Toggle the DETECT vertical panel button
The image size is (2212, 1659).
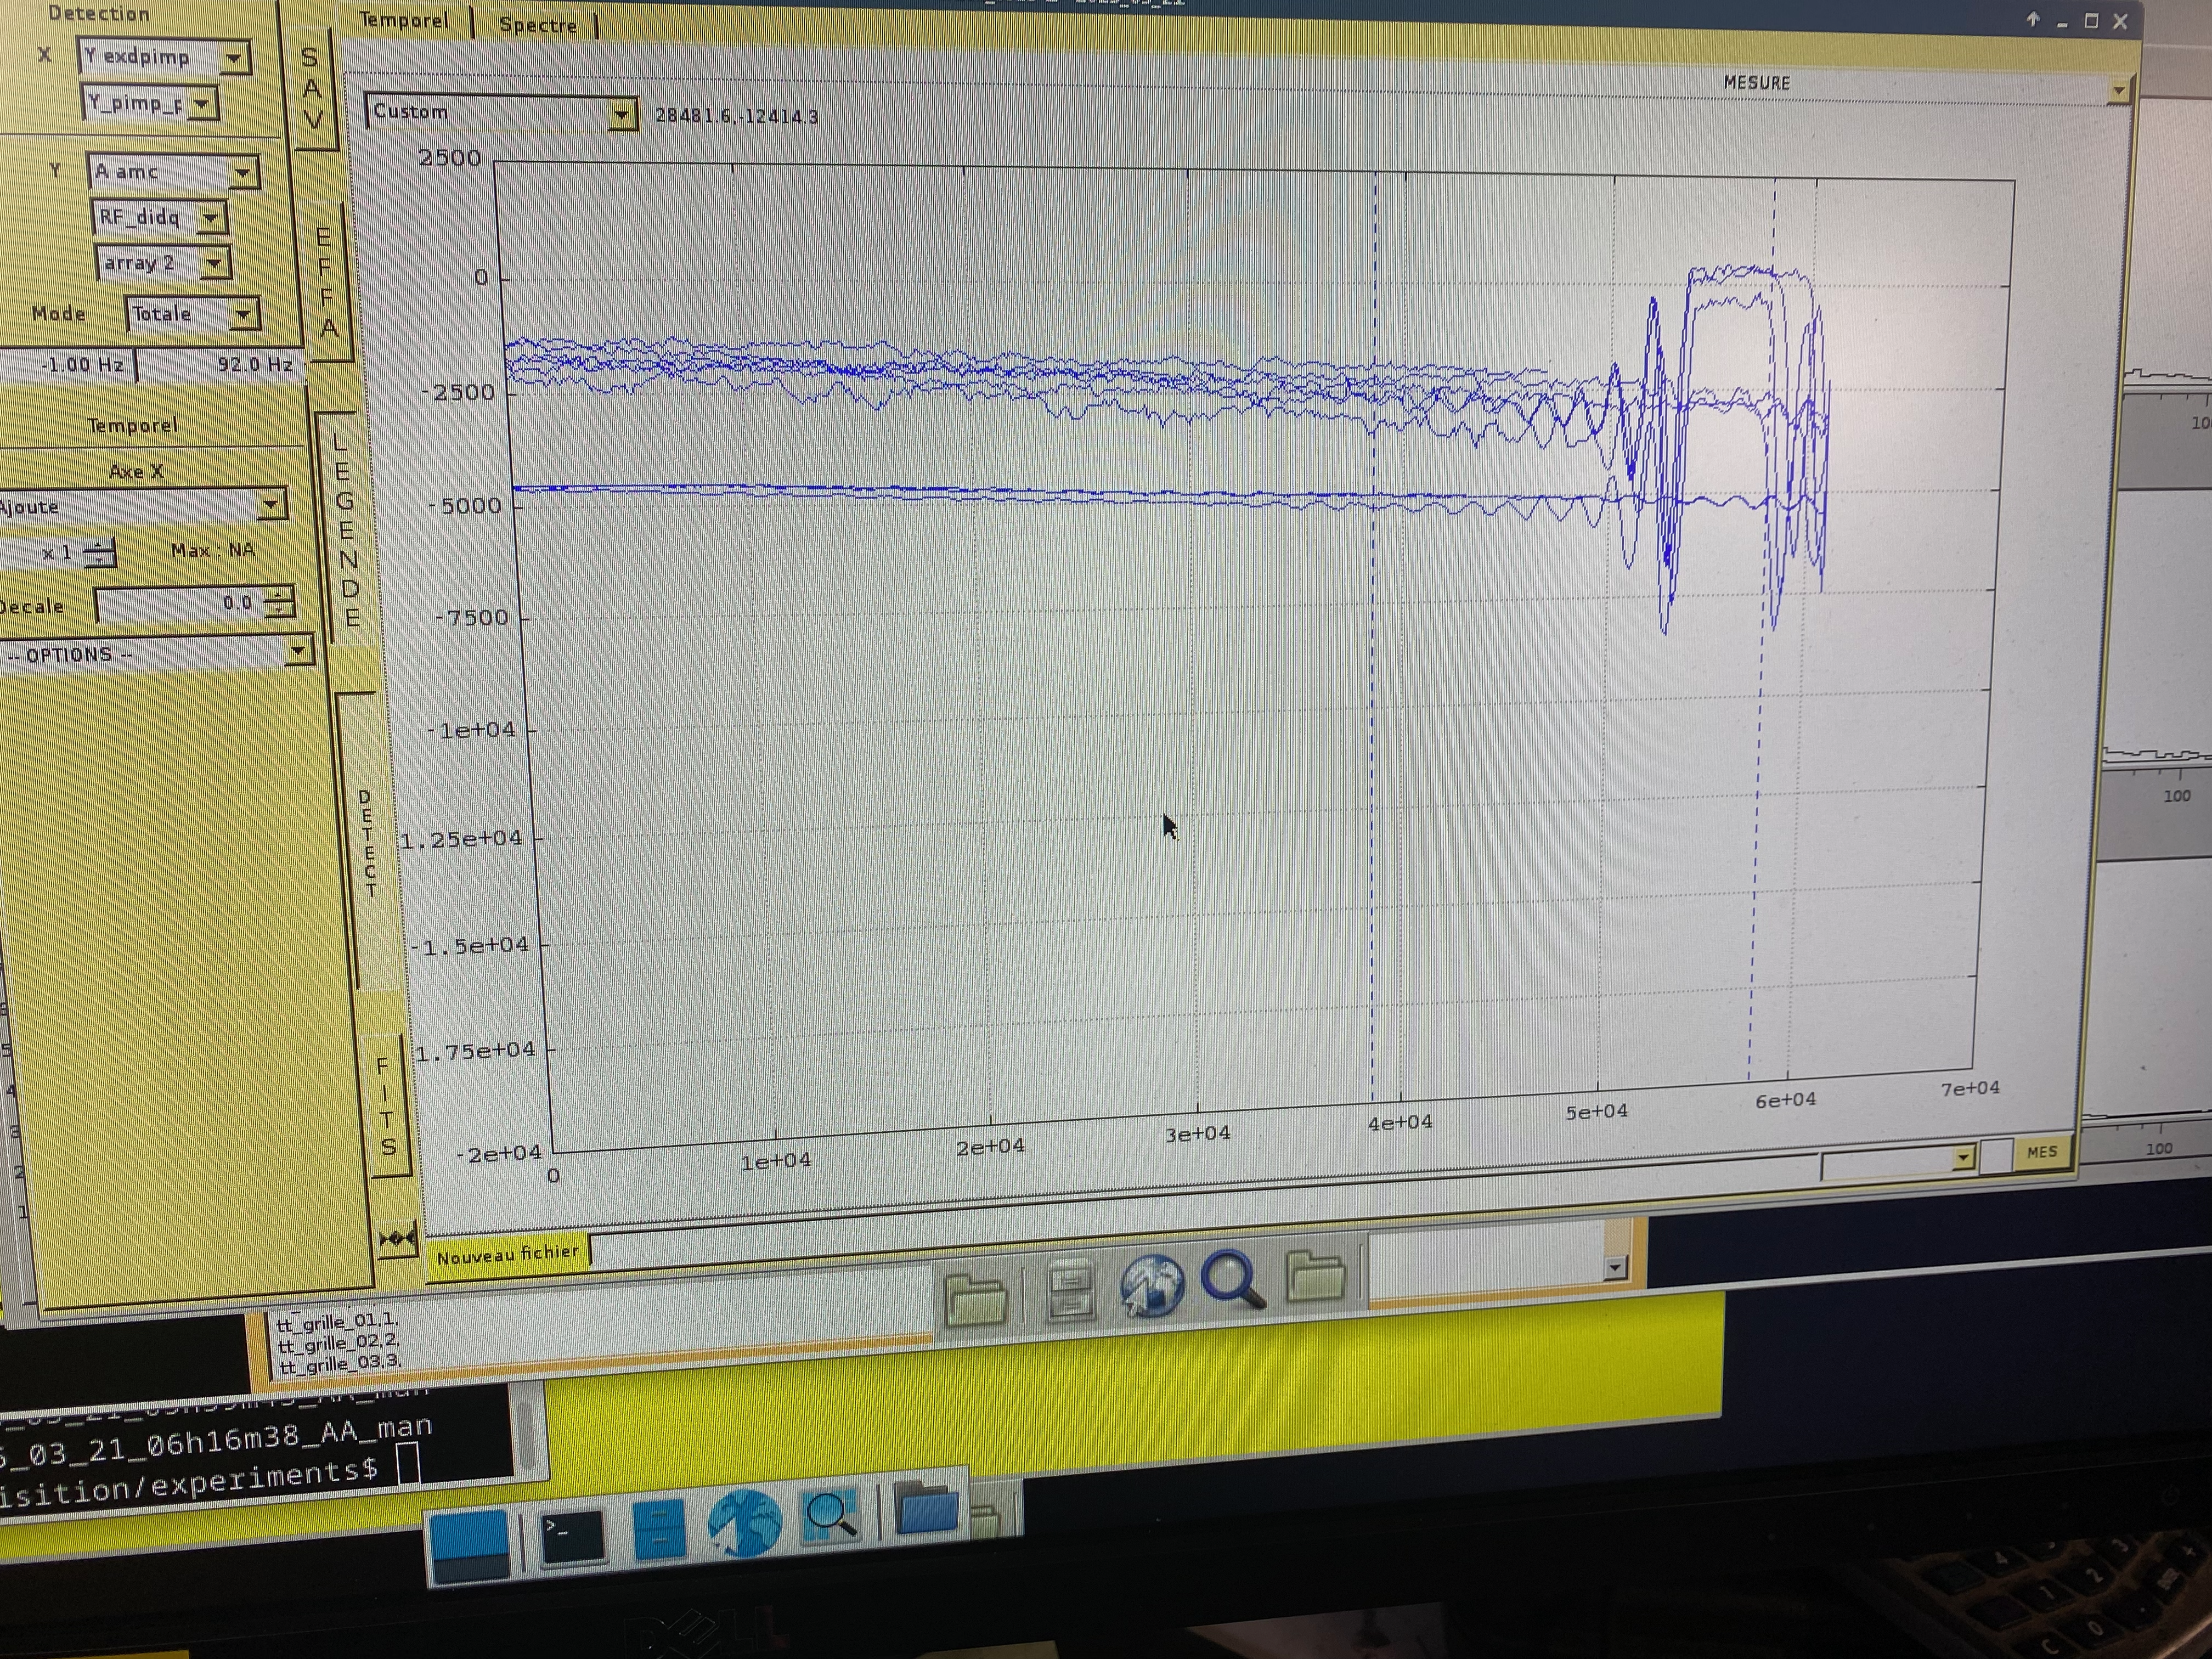368,843
